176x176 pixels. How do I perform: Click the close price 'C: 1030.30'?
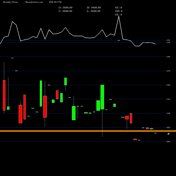pyautogui.click(x=65, y=11)
